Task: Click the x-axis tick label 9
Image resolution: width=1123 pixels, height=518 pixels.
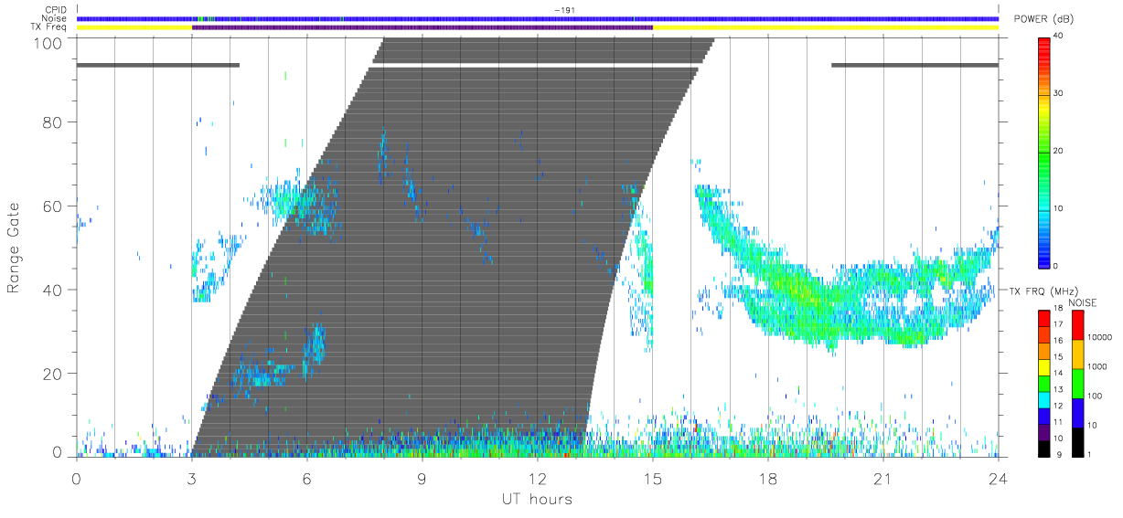Action: pos(422,477)
